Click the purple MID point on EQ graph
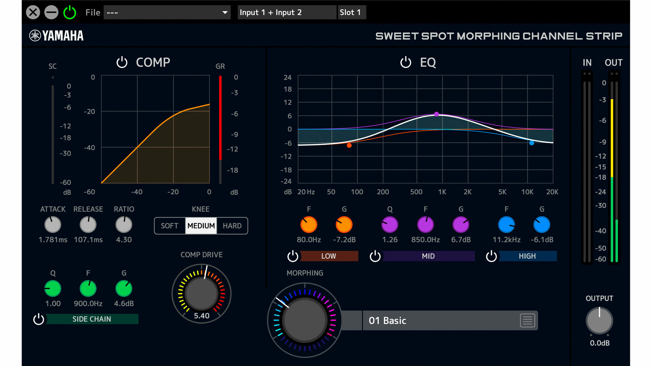Image resolution: width=652 pixels, height=366 pixels. (x=437, y=114)
